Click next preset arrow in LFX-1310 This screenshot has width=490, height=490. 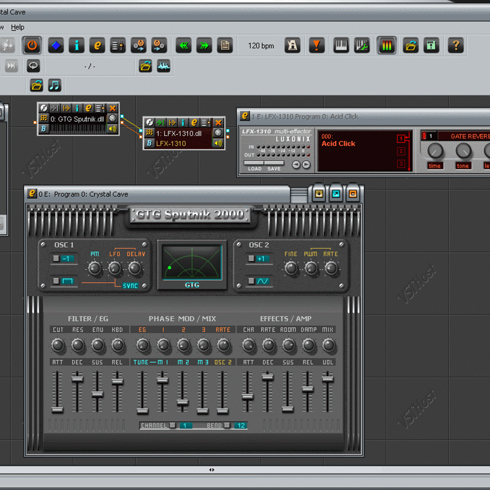306,165
